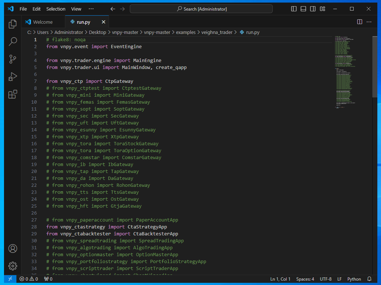Place cursor on CtaStrategyApp in line 28
Screen dimensions: 381x285
(147, 227)
